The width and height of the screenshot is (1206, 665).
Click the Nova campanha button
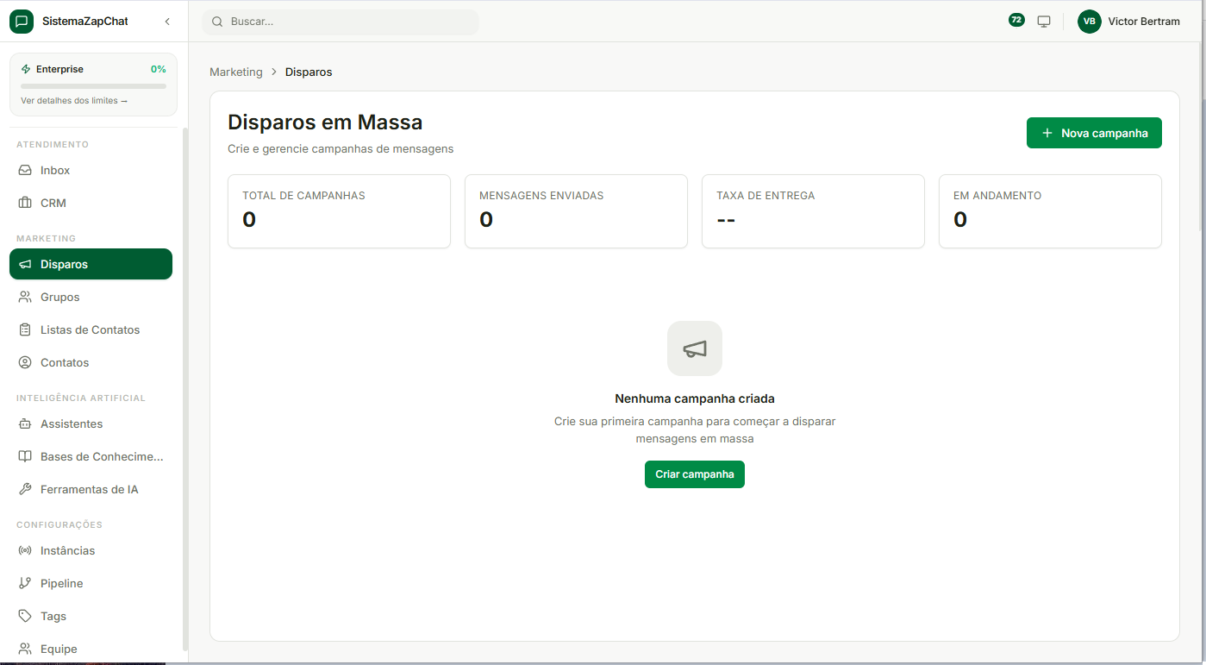coord(1094,132)
